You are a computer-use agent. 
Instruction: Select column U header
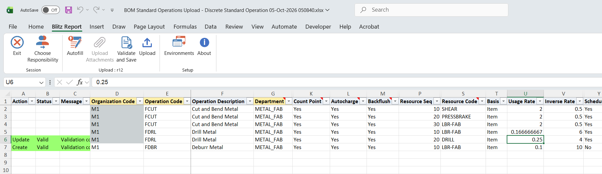pos(525,94)
